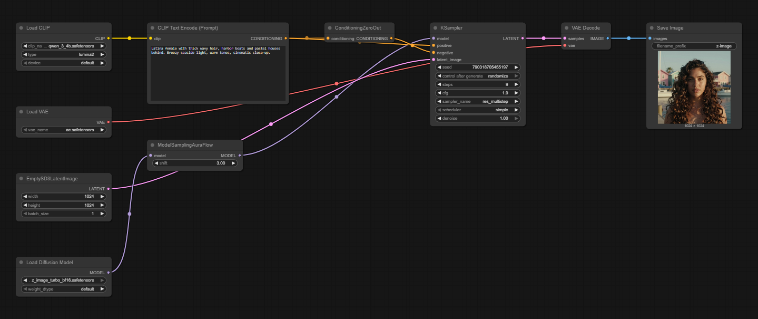Click into the prompt text box

(217, 74)
